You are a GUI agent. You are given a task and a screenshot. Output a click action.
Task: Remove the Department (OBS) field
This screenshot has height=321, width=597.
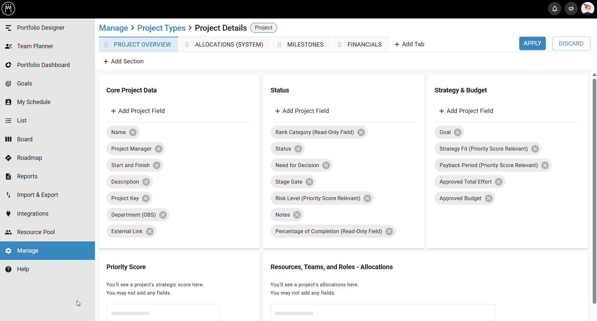pos(163,215)
